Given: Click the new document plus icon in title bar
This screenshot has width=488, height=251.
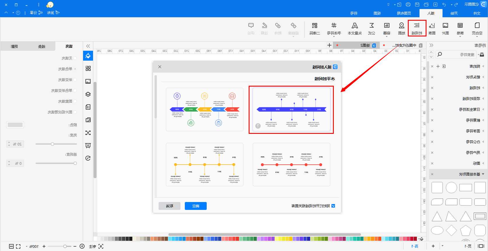Looking at the screenshot, I should pyautogui.click(x=435, y=5).
